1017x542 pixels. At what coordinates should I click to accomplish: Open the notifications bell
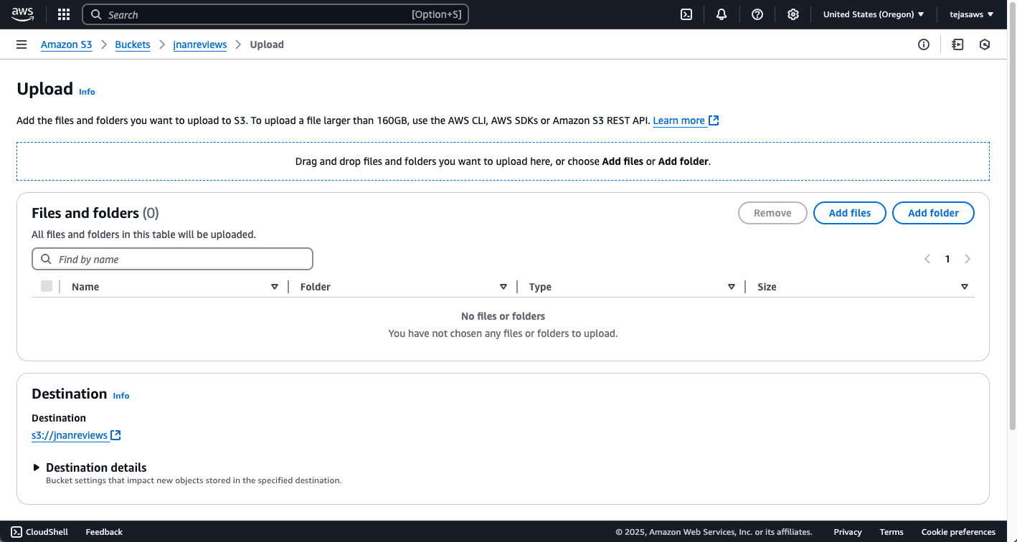722,14
